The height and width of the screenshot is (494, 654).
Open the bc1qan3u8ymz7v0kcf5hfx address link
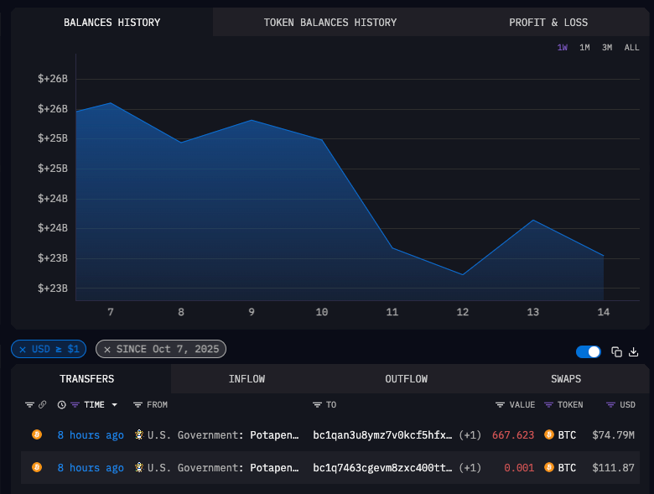click(382, 434)
